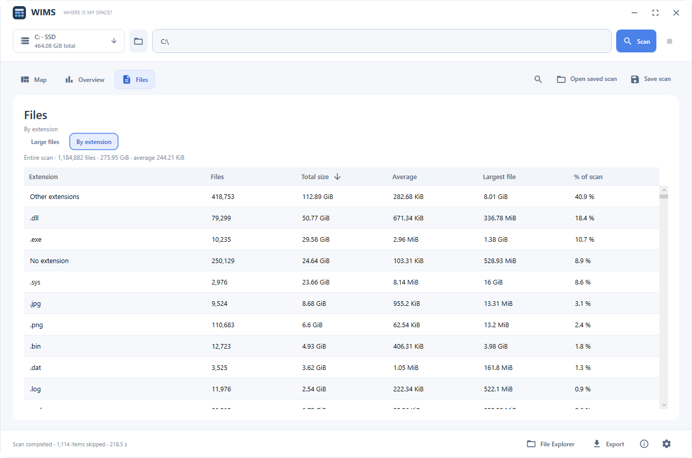Click the Export button
This screenshot has width=692, height=458.
(609, 444)
